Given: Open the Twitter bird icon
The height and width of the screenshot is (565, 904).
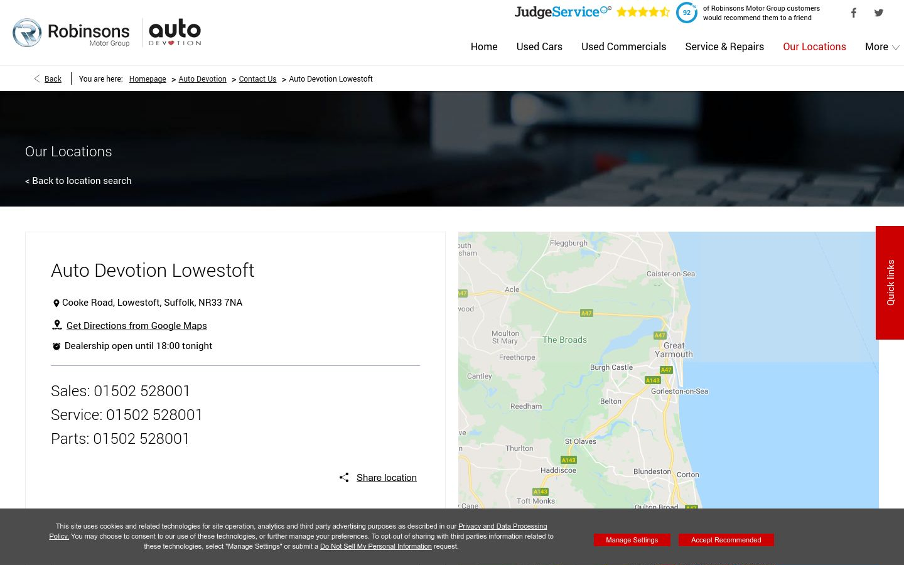Looking at the screenshot, I should point(879,13).
